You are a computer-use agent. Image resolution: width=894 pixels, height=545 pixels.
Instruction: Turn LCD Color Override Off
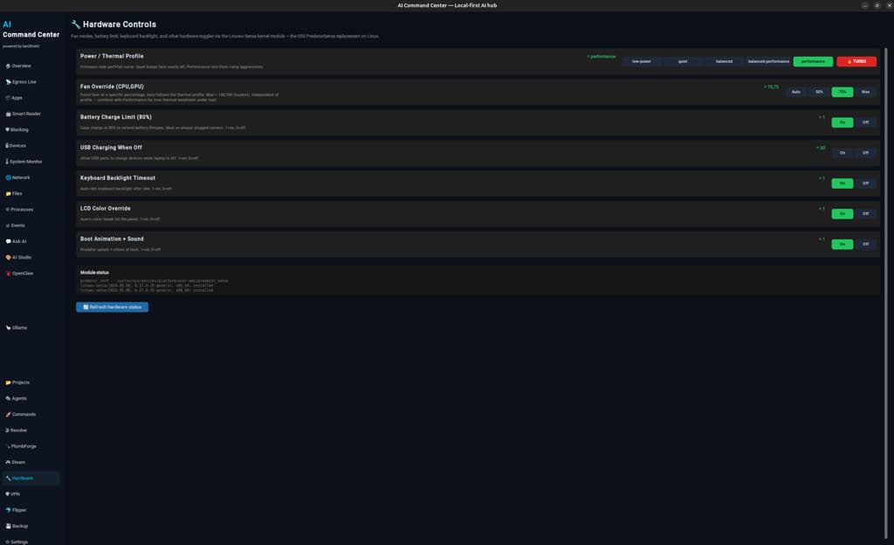(x=865, y=214)
